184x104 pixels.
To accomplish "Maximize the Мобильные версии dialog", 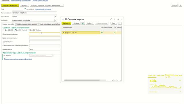I will [x=118, y=19].
